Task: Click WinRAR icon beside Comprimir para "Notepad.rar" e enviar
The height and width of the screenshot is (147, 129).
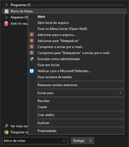Action: click(x=32, y=53)
